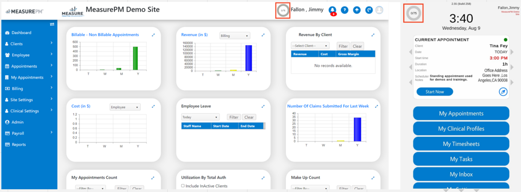Click the green status dot on Current Appointment
This screenshot has width=521, height=192.
click(505, 40)
